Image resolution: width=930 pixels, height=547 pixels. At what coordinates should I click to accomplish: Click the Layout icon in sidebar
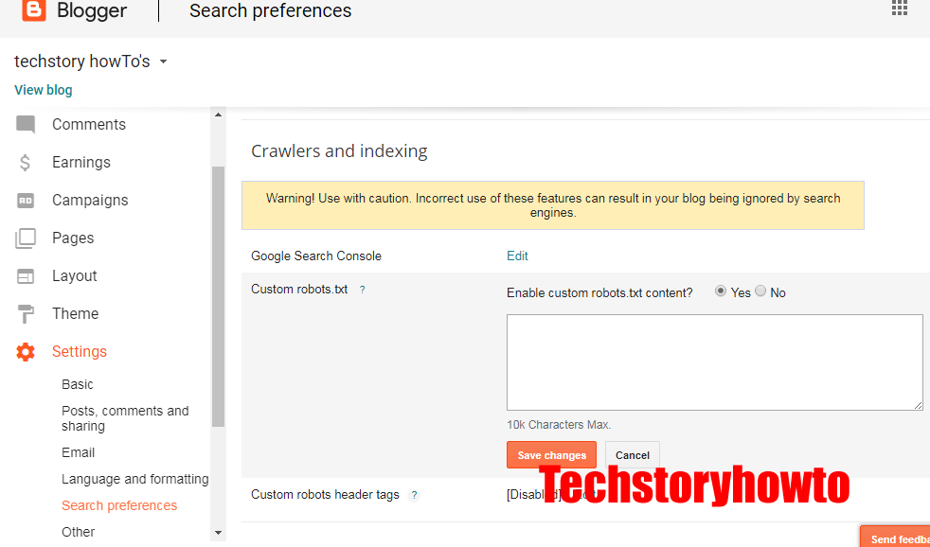point(26,276)
